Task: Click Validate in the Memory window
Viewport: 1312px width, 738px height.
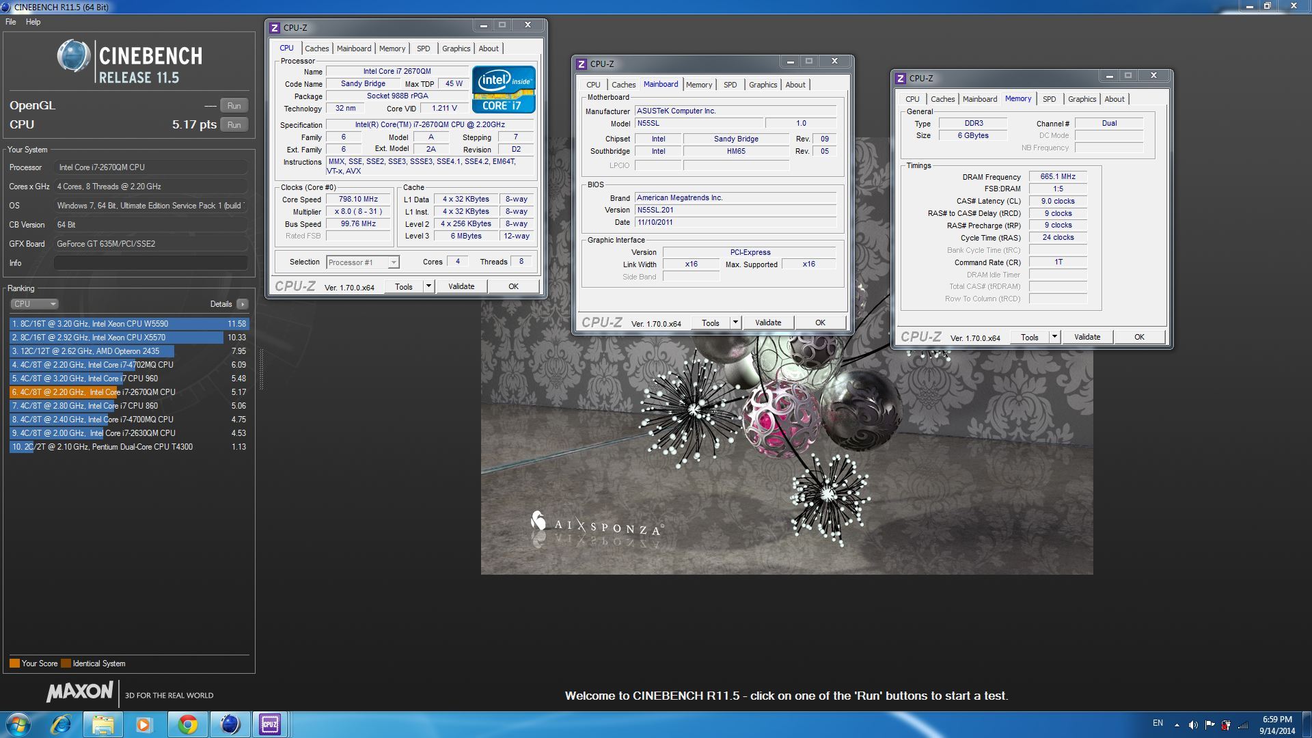Action: [x=1087, y=337]
